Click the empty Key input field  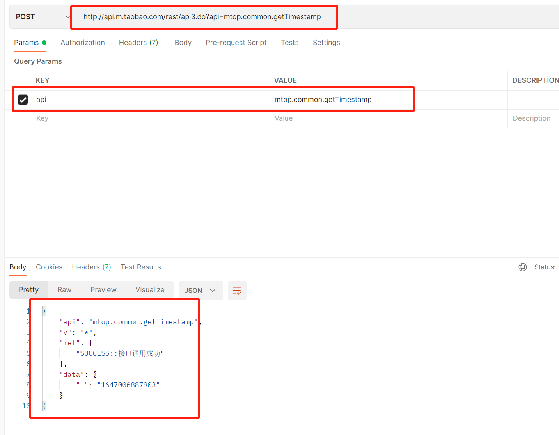pyautogui.click(x=150, y=119)
